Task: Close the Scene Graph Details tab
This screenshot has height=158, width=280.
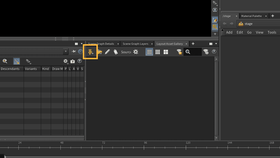Action: click(x=118, y=44)
